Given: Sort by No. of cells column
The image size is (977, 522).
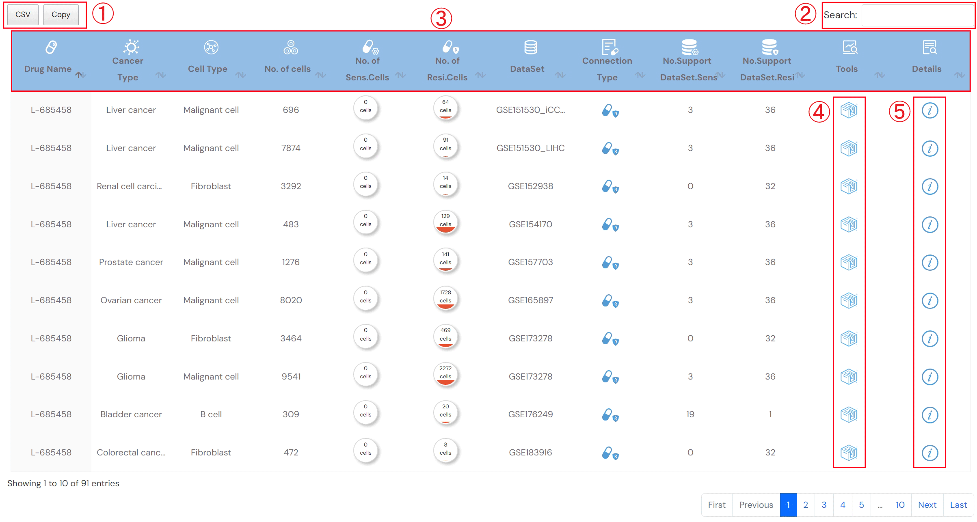Looking at the screenshot, I should pos(287,69).
